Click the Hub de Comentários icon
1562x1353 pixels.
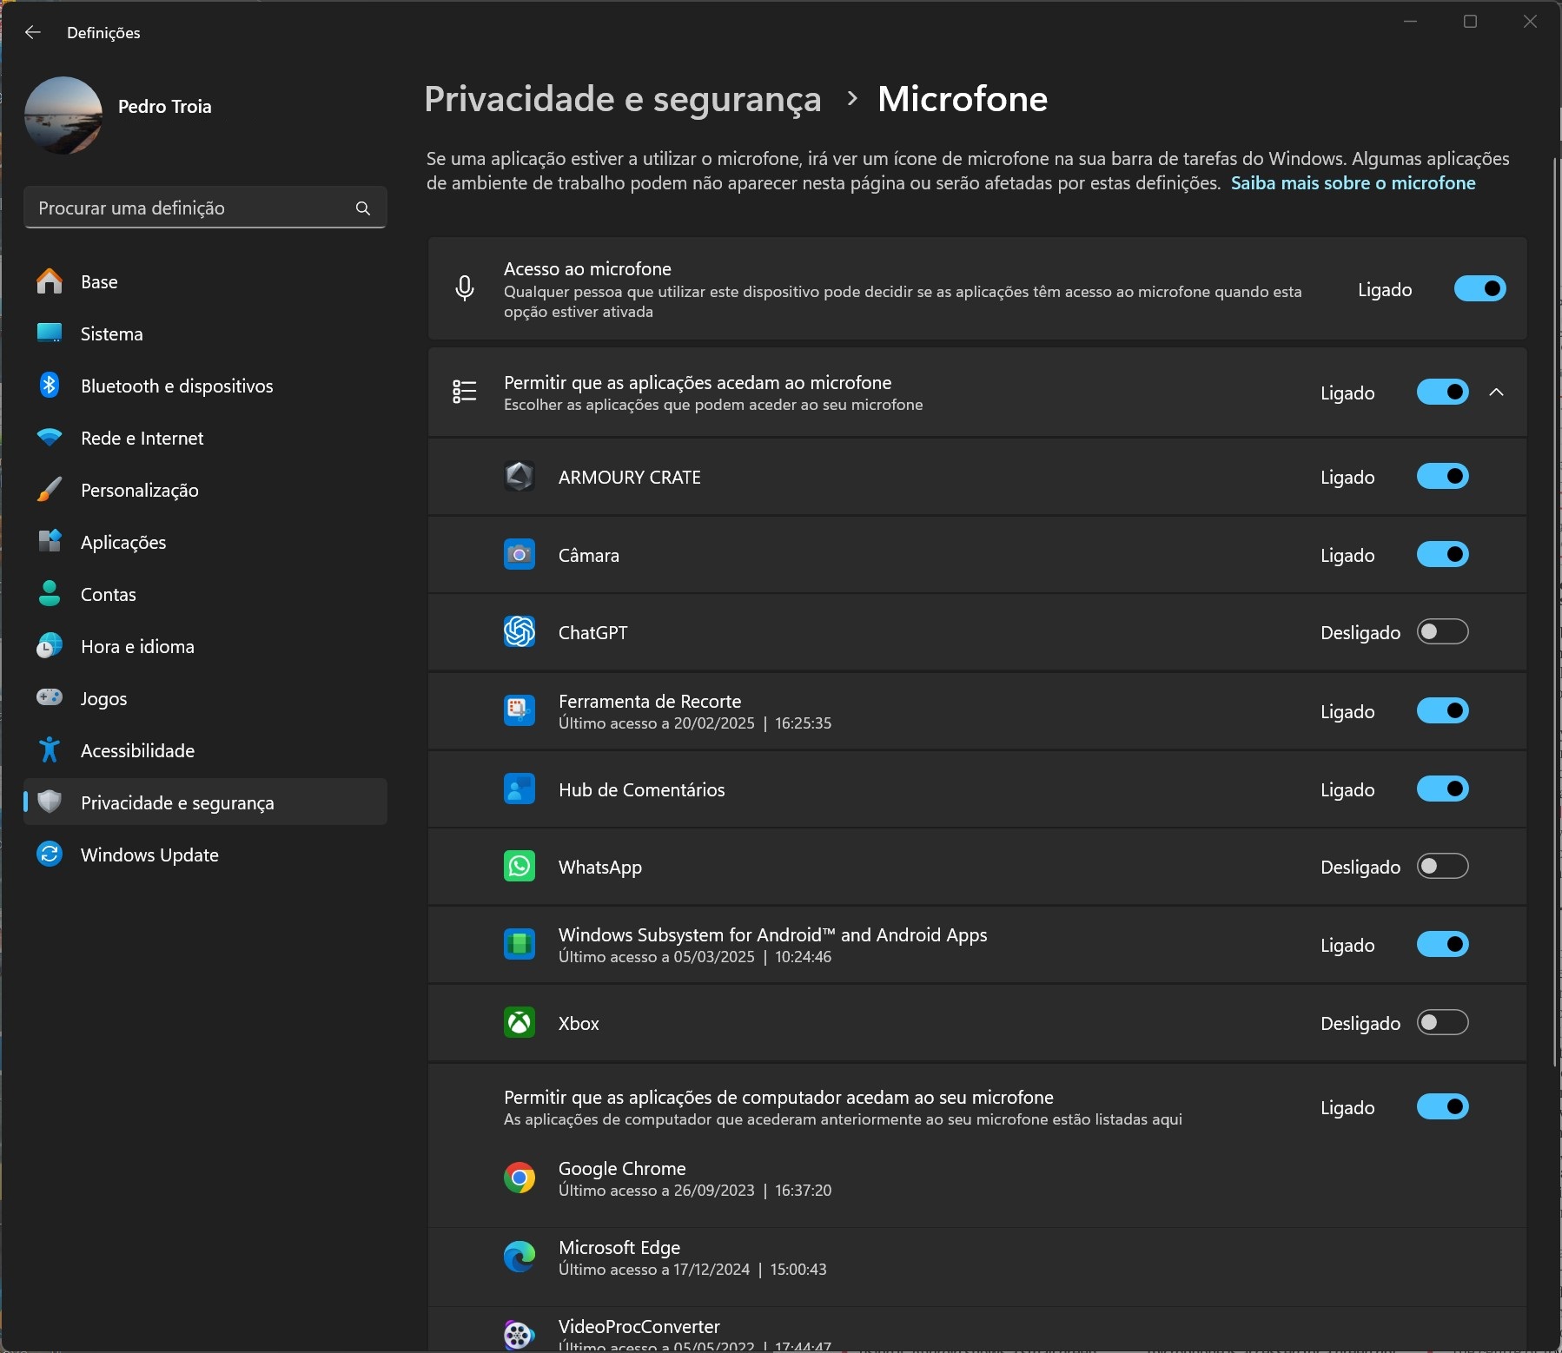[x=520, y=789]
